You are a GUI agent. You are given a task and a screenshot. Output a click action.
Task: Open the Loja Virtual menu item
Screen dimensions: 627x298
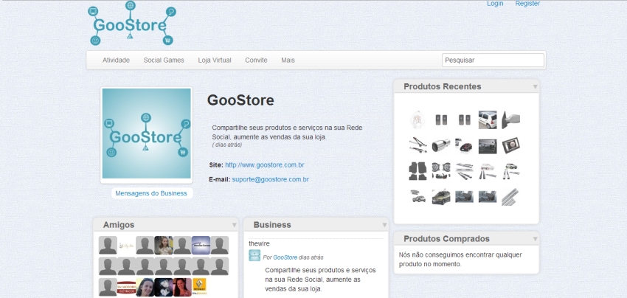coord(215,60)
